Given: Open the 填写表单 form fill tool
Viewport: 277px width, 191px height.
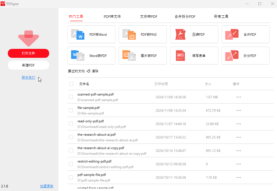Looking at the screenshot, I should 194,56.
